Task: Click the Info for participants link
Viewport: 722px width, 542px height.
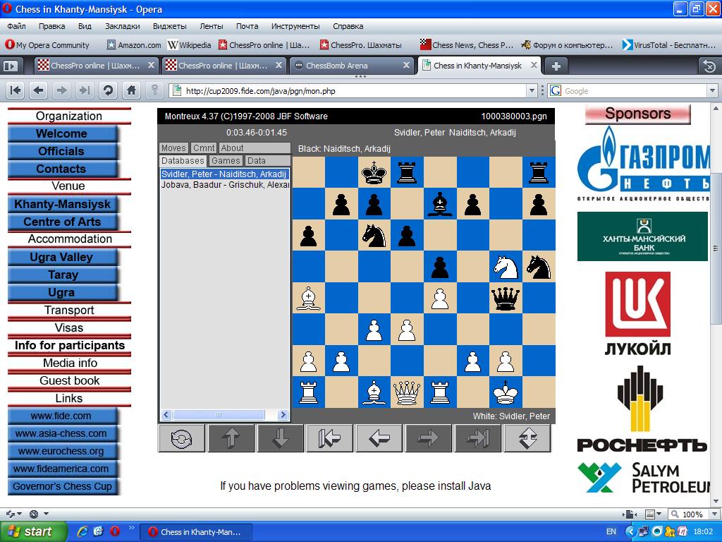Action: coord(69,346)
